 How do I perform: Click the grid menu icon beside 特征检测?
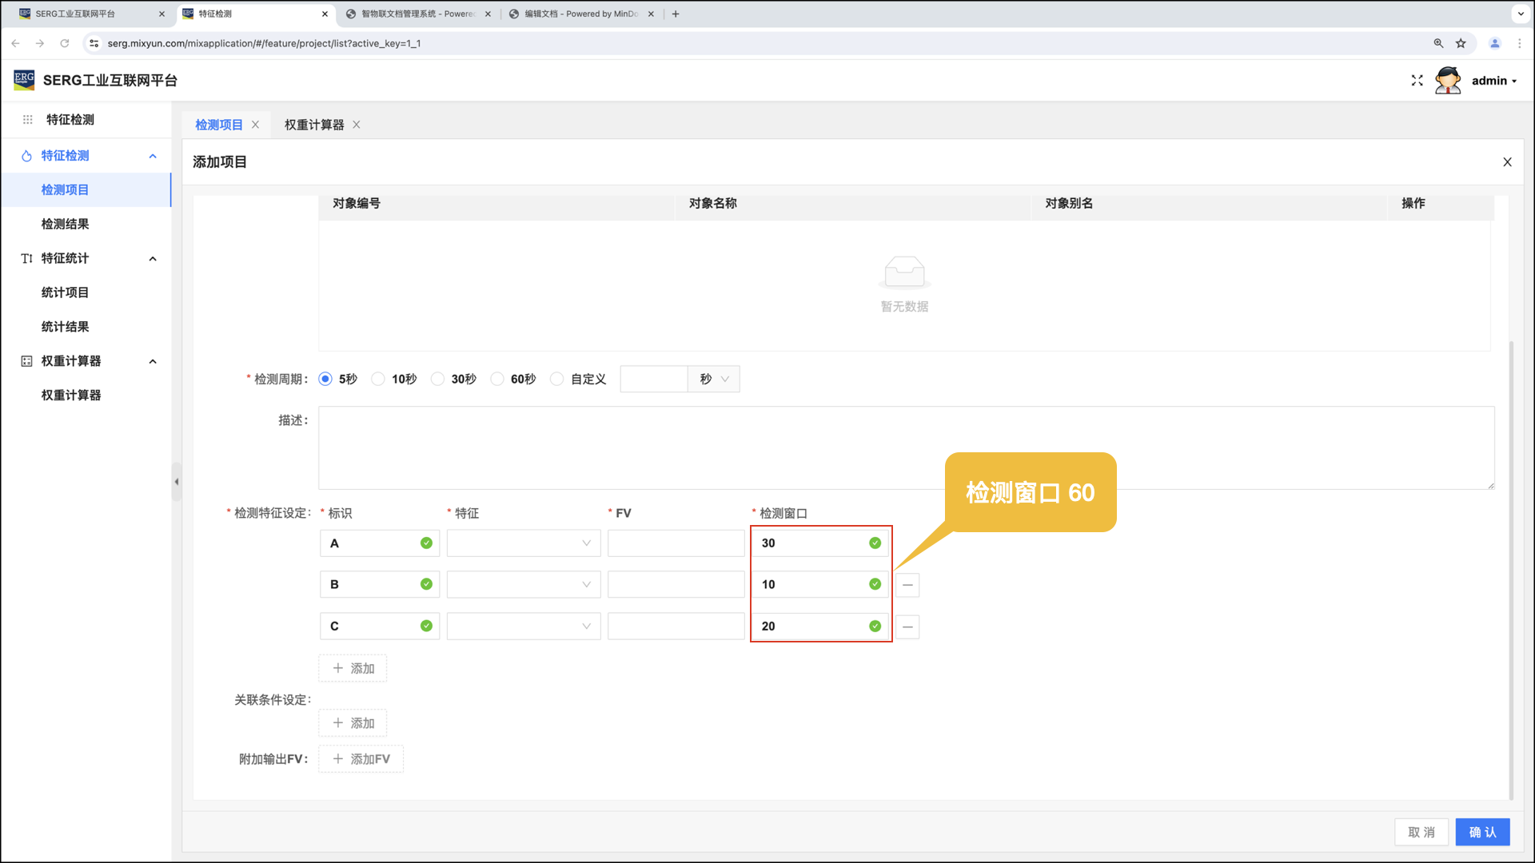click(27, 120)
